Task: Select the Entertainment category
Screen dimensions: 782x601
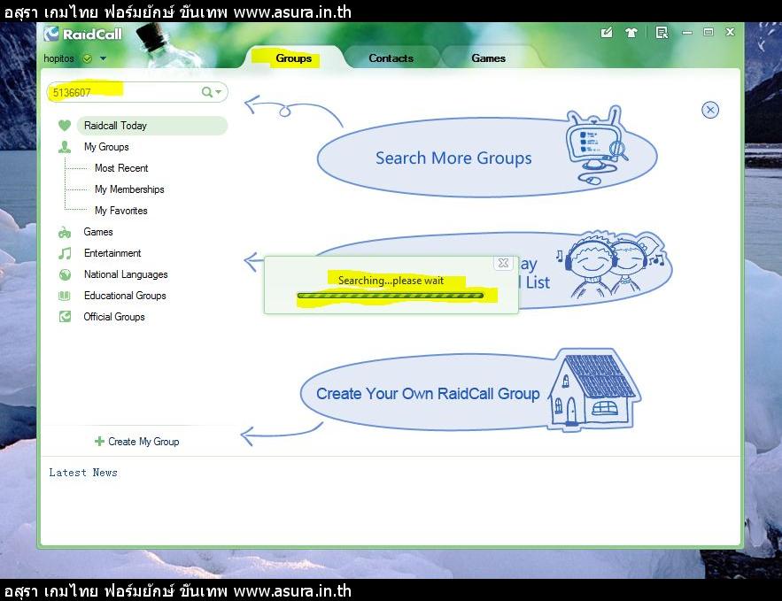Action: pyautogui.click(x=112, y=253)
